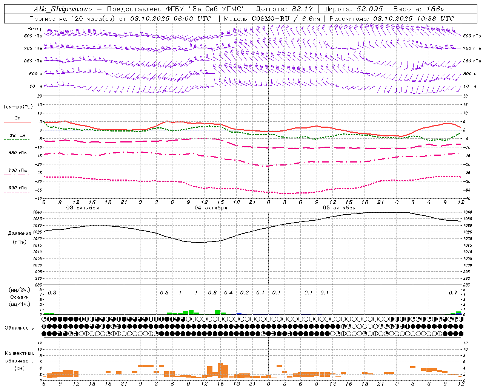483x387 pixels.
Task: Click the 'Тем-ра(°C)' temperature panel label
Action: coord(18,107)
